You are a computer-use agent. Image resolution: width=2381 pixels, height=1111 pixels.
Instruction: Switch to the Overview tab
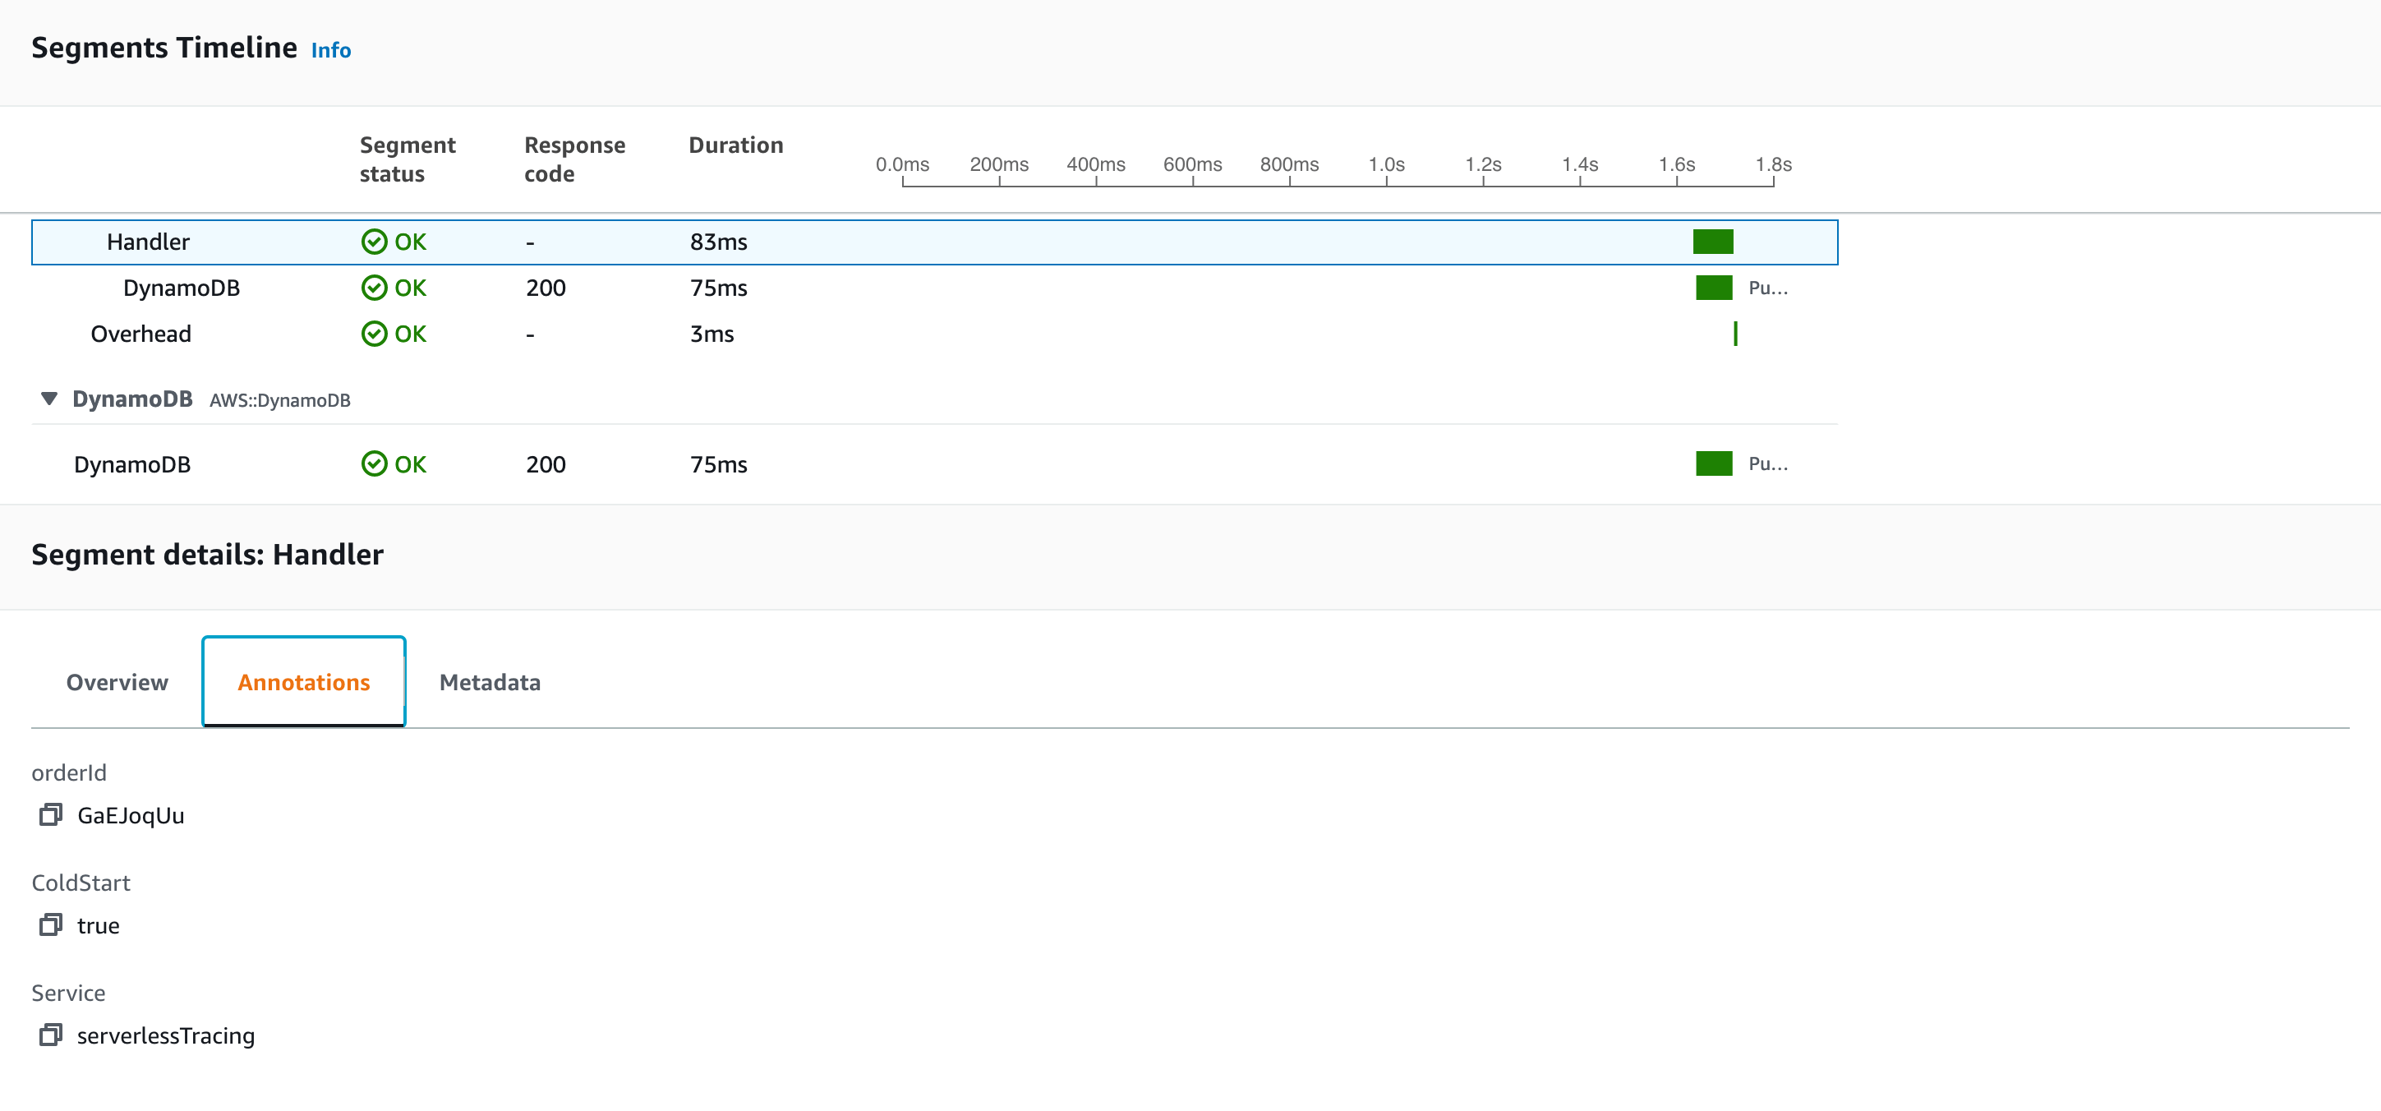click(117, 682)
